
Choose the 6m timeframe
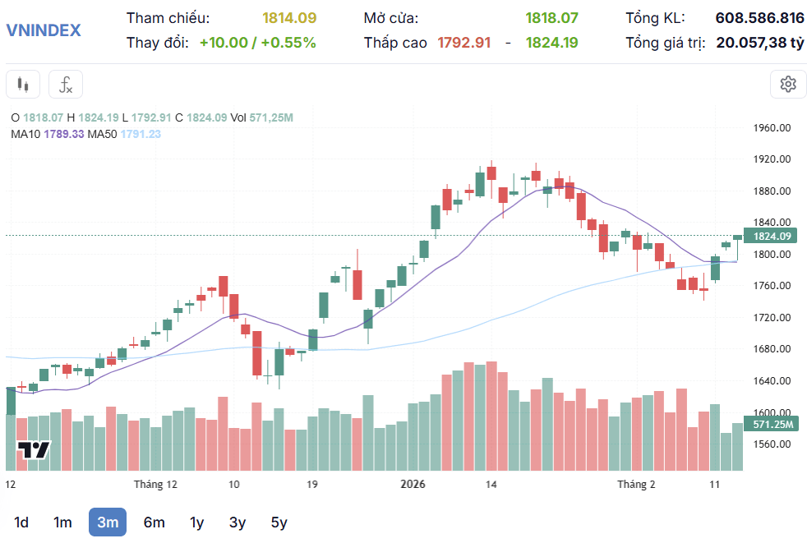[x=154, y=522]
